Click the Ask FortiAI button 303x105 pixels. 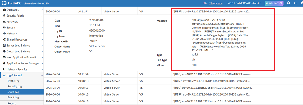click(x=274, y=3)
